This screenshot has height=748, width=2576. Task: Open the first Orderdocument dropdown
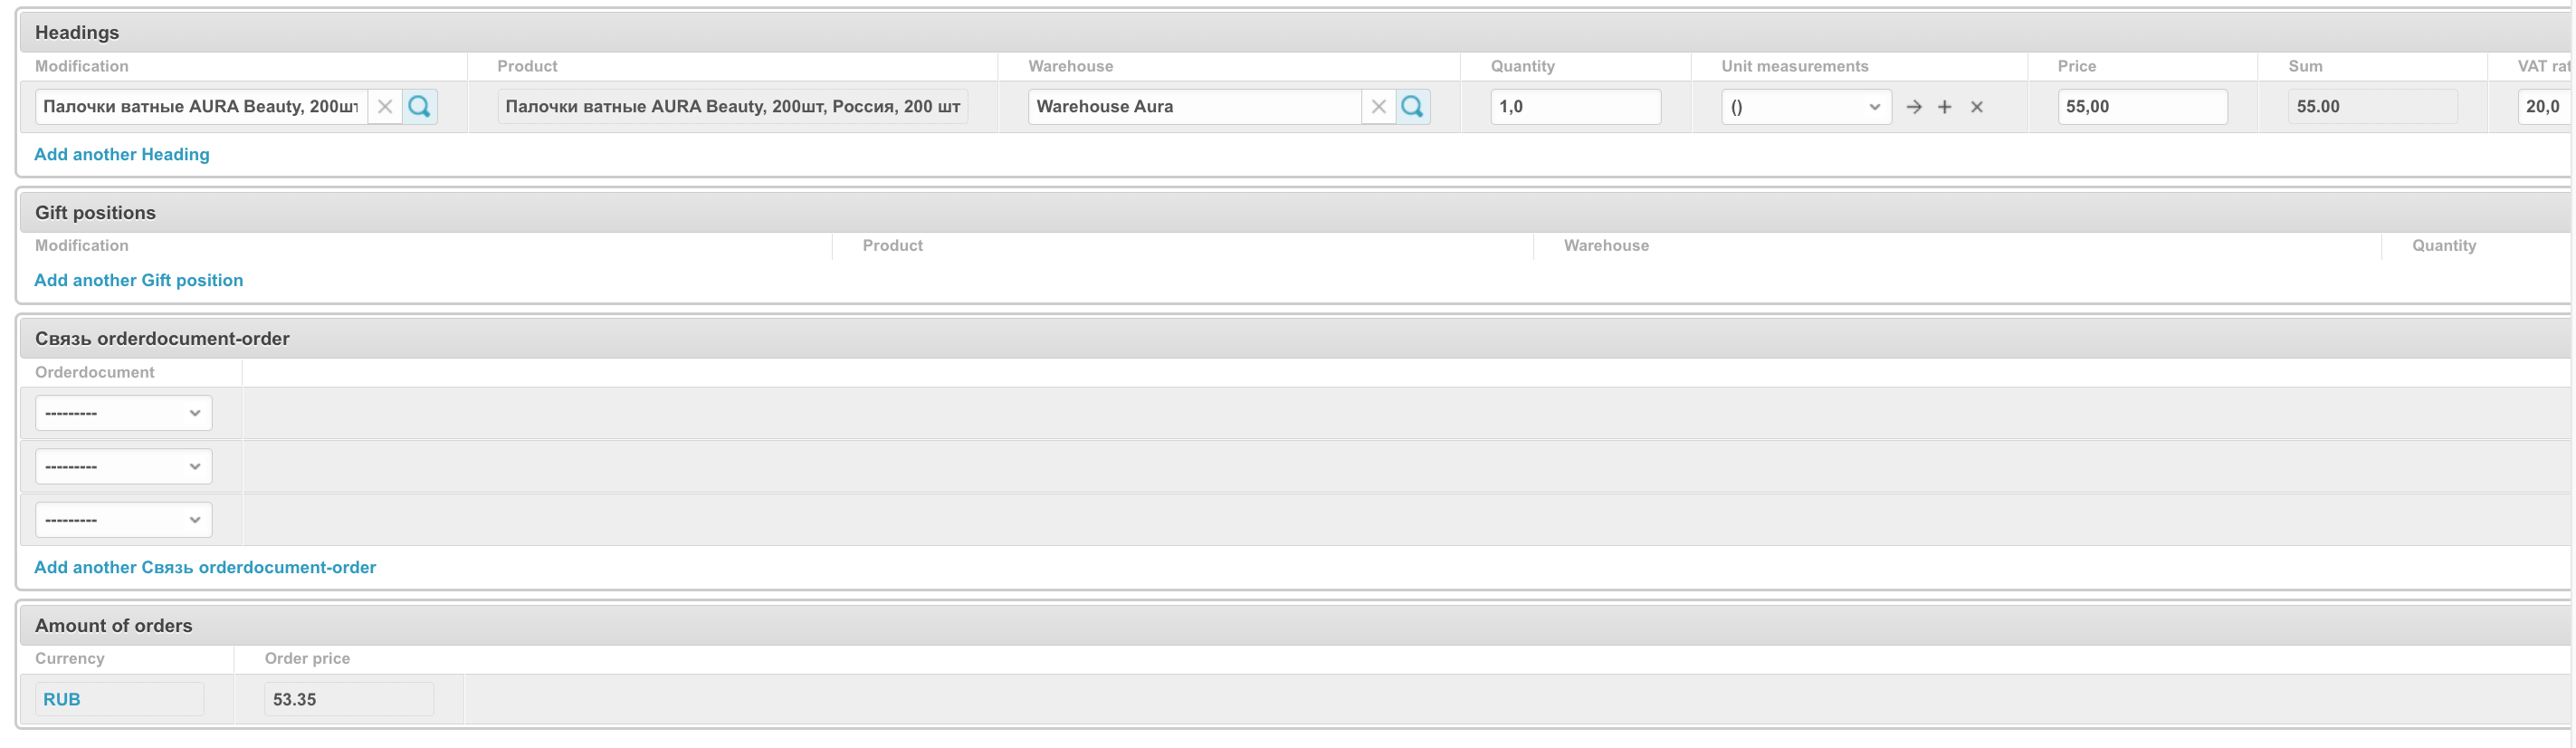(x=123, y=413)
